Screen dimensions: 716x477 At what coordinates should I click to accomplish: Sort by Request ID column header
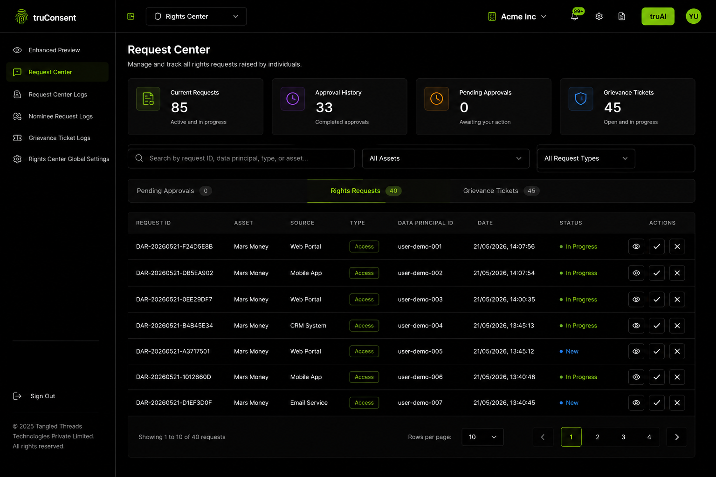point(153,223)
